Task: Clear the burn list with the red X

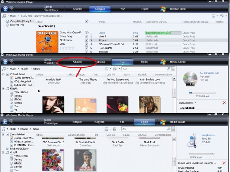Action: tap(224, 103)
